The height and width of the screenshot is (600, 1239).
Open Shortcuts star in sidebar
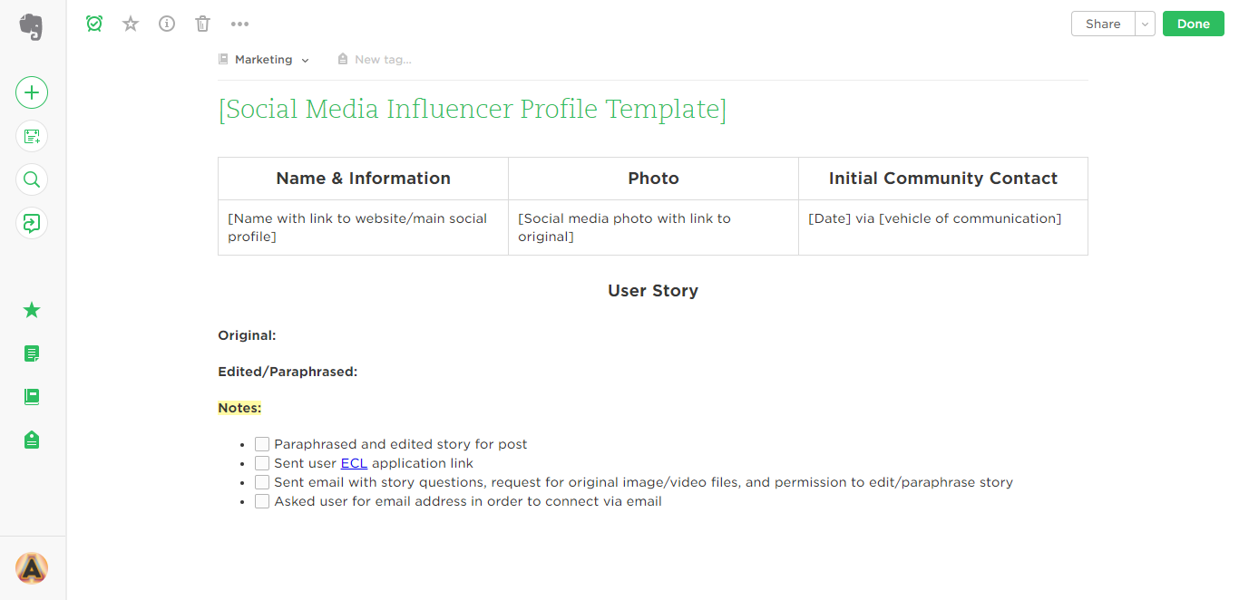[32, 310]
